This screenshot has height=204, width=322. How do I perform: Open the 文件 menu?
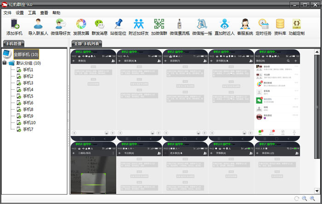tap(7, 13)
